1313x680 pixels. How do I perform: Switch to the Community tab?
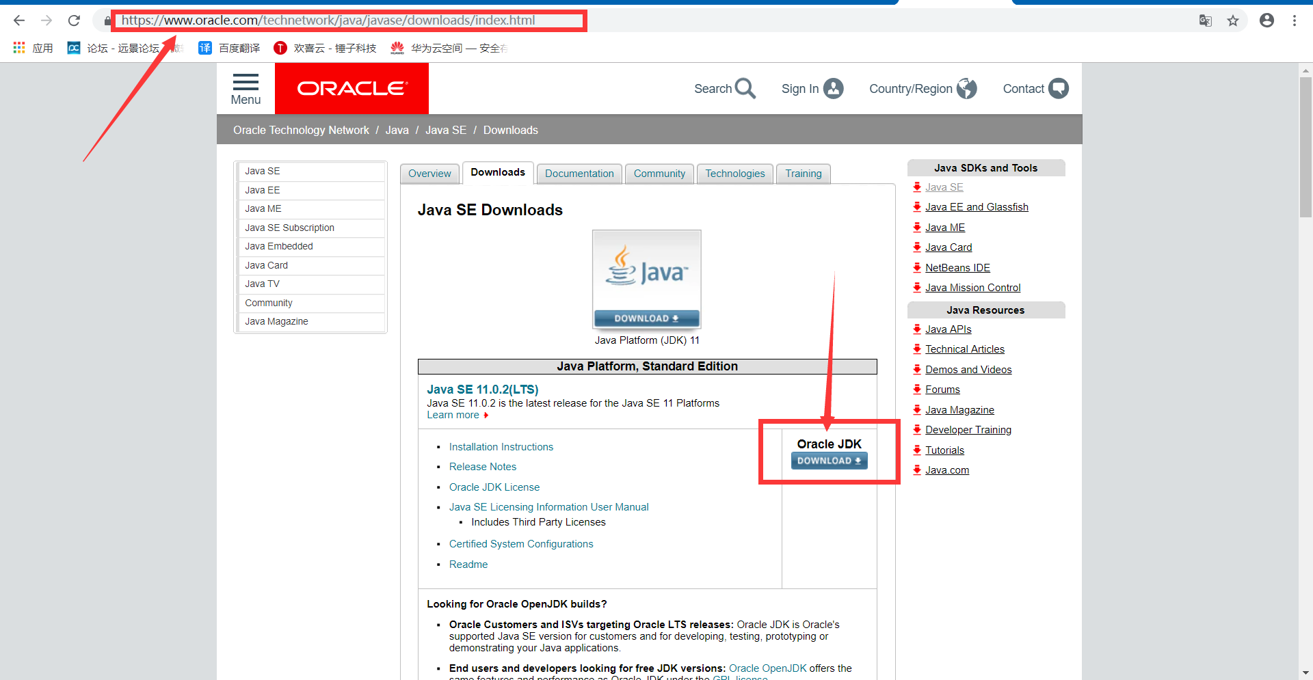click(x=659, y=174)
